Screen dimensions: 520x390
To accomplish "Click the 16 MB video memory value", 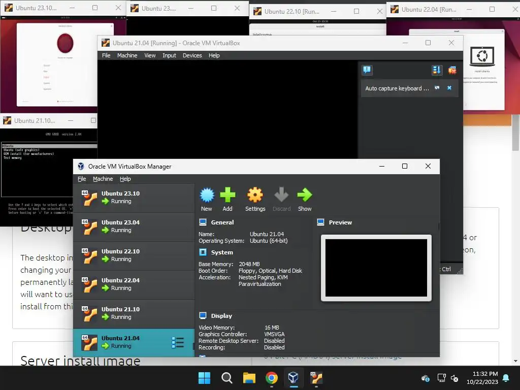I will (272, 328).
